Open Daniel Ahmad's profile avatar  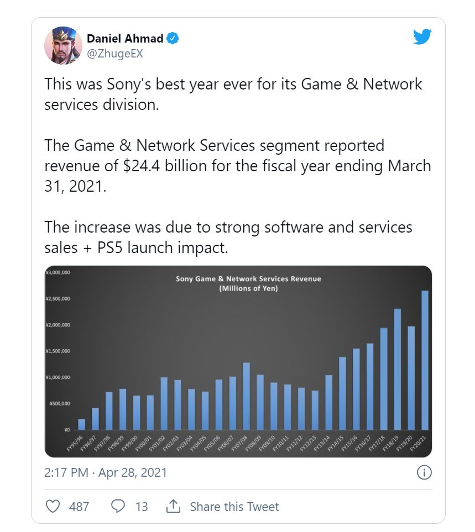point(63,45)
